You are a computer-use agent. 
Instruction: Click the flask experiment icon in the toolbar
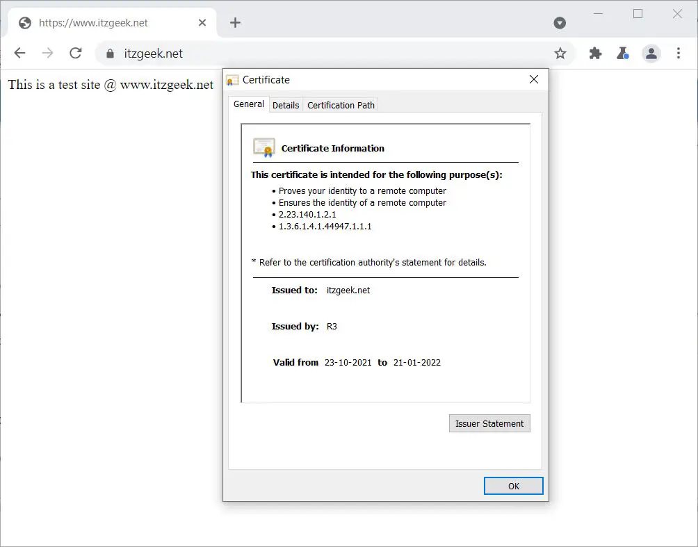tap(623, 53)
